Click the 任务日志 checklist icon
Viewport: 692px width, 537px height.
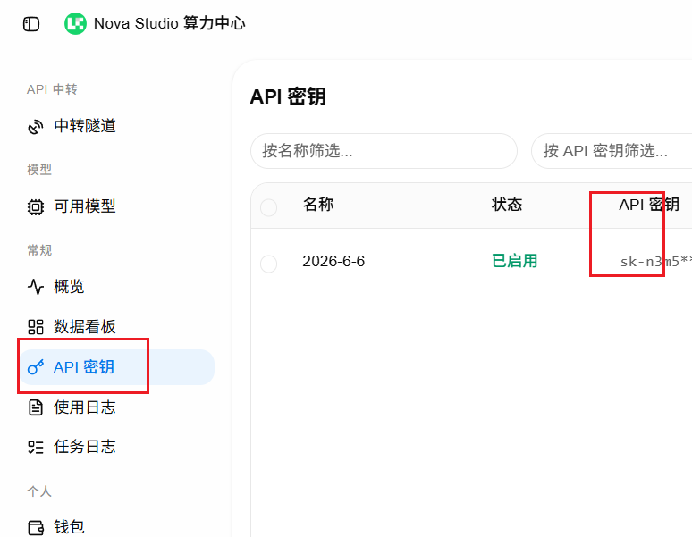[35, 447]
